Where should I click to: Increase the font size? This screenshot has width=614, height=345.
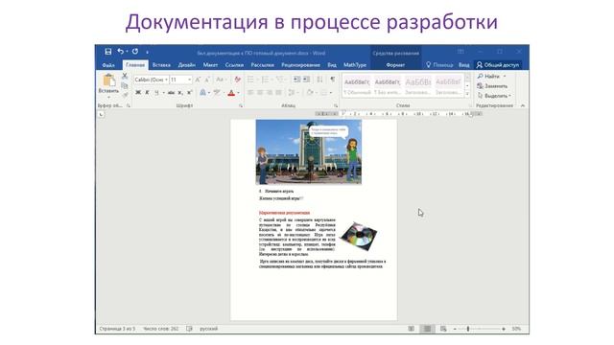198,80
